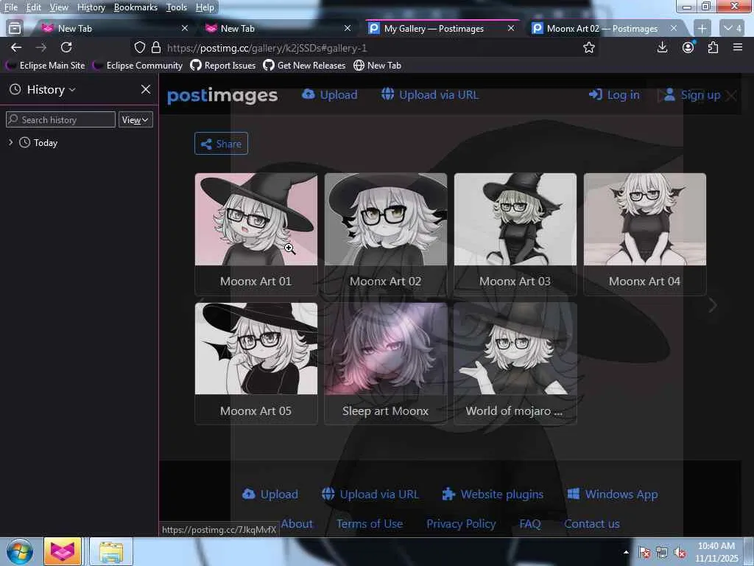Close the History sidebar

pos(146,89)
